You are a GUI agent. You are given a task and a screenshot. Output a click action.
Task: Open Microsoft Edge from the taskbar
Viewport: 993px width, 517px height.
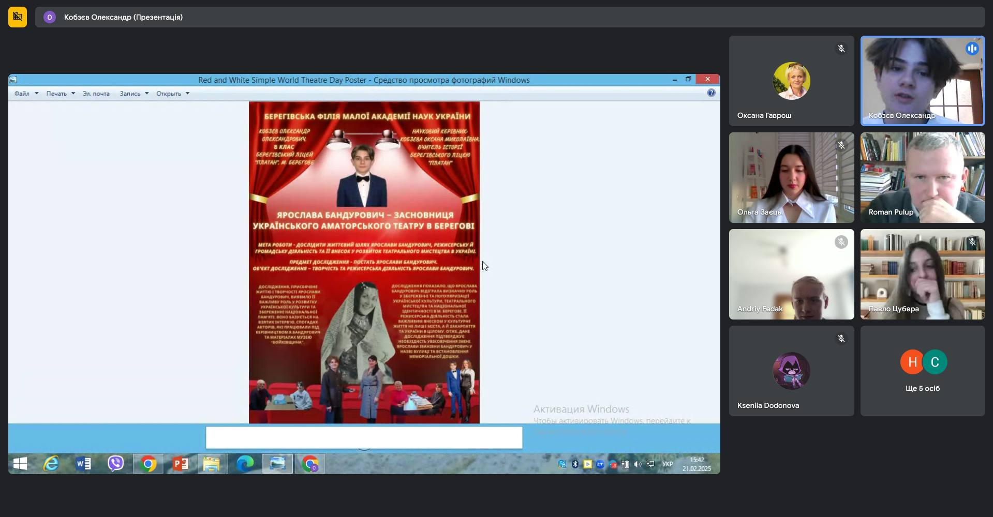[x=245, y=464]
